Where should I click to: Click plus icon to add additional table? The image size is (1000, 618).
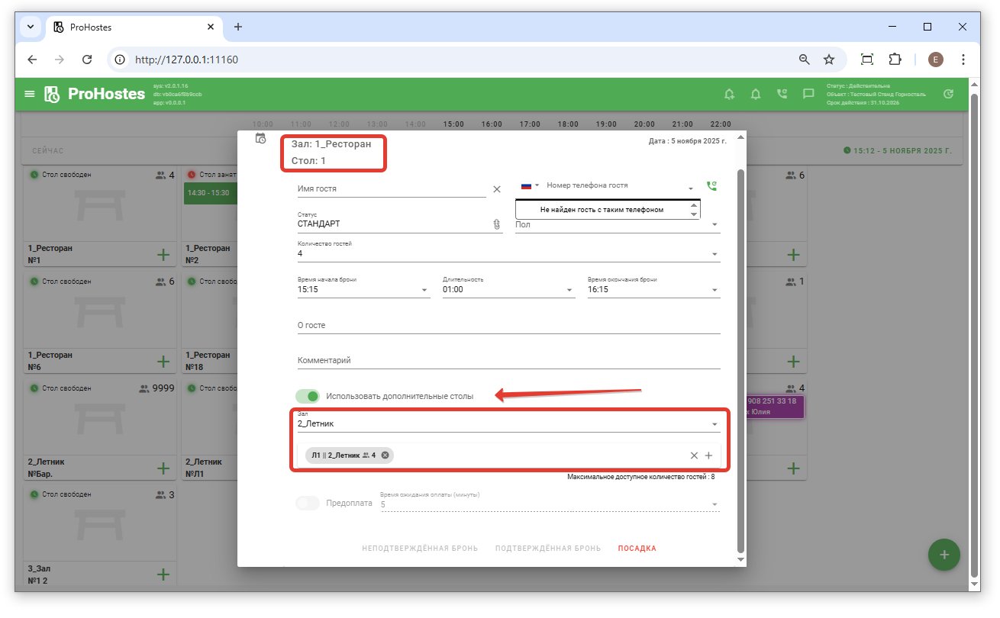[x=708, y=455]
